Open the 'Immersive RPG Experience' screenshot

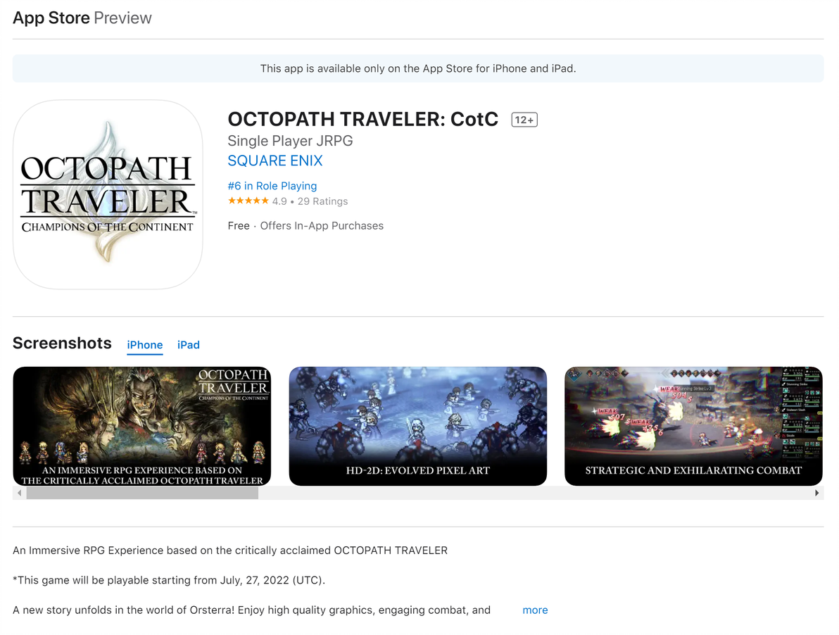[141, 426]
